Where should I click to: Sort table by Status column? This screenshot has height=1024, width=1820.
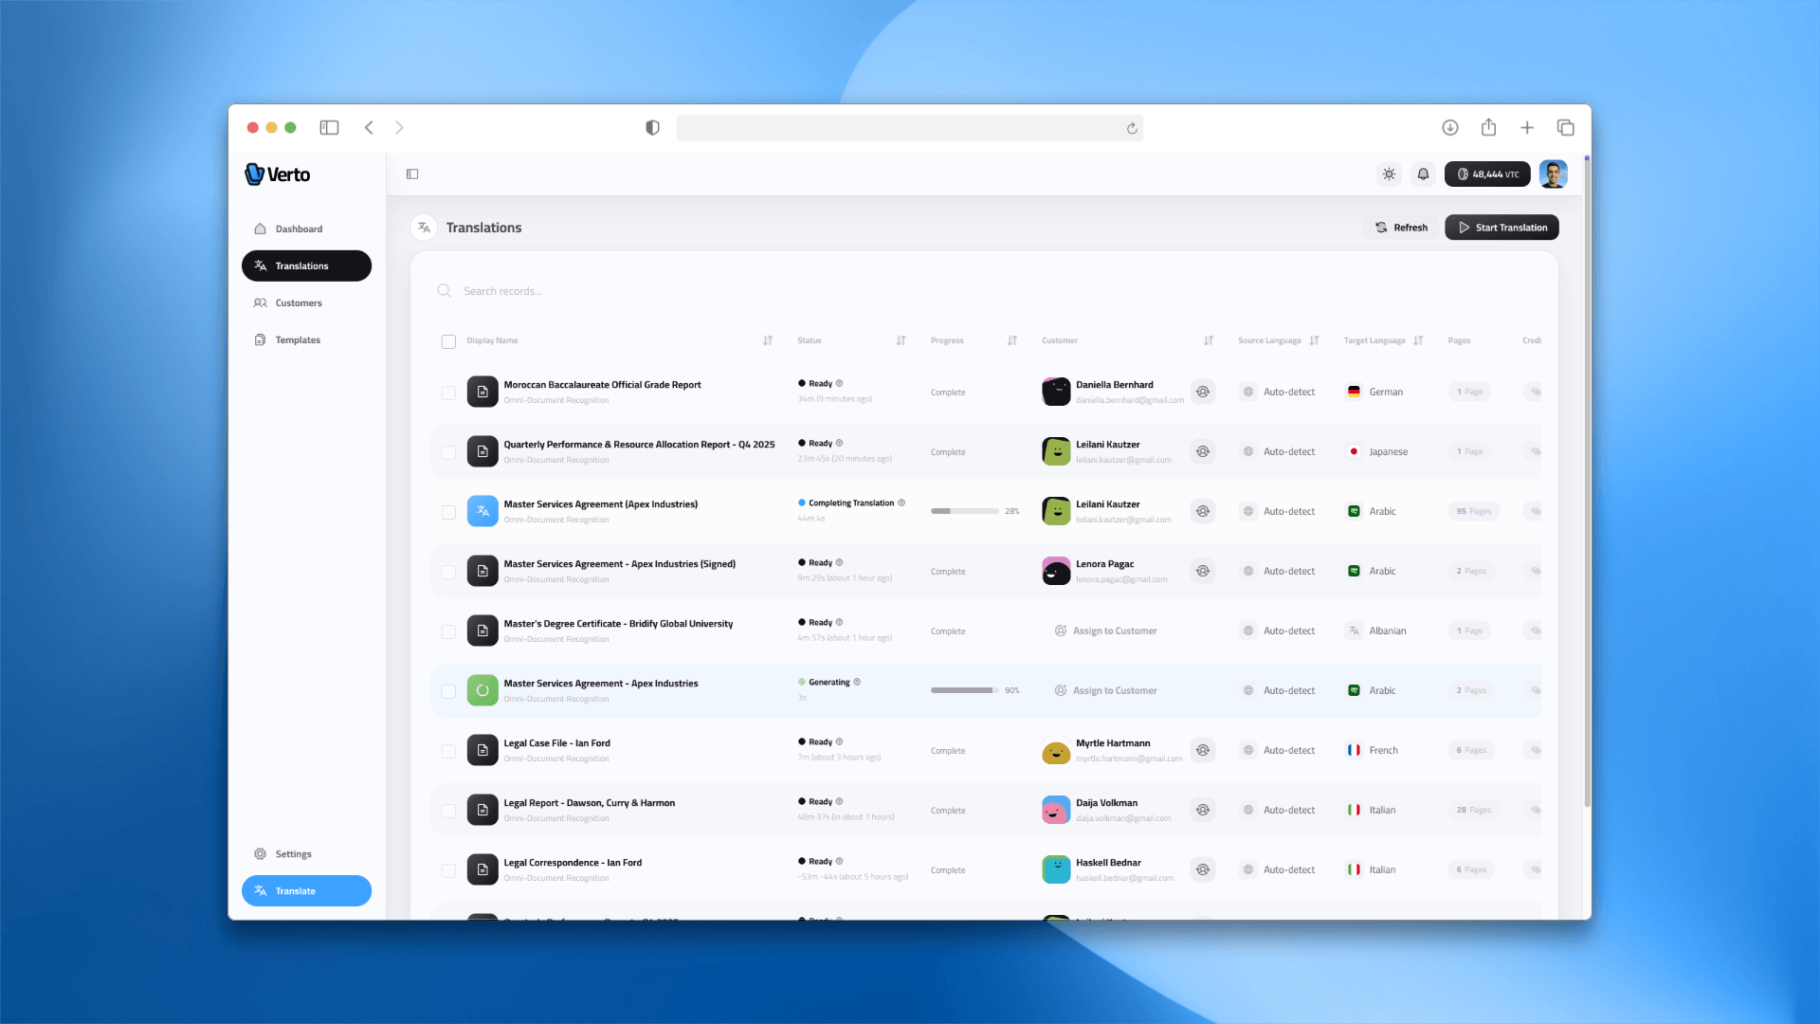pyautogui.click(x=901, y=340)
